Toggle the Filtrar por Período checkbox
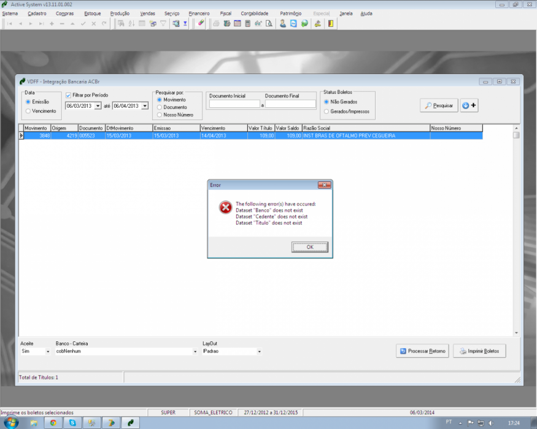This screenshot has height=429, width=537. pos(68,95)
